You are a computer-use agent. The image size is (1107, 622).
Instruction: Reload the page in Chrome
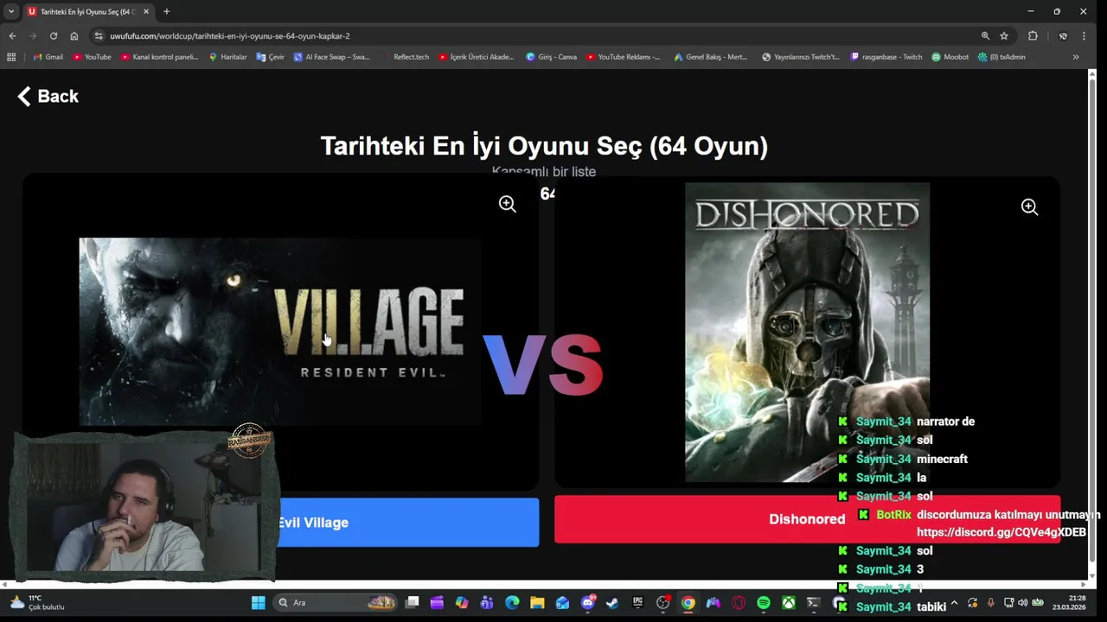[x=54, y=35]
